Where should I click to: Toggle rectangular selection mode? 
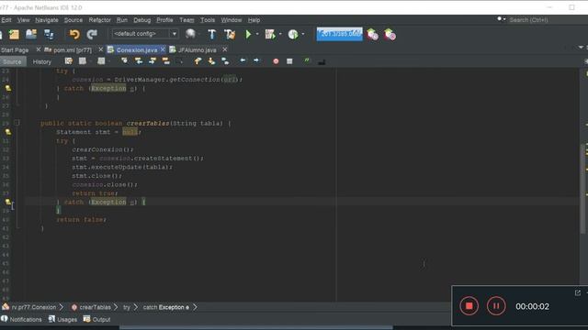pos(180,61)
